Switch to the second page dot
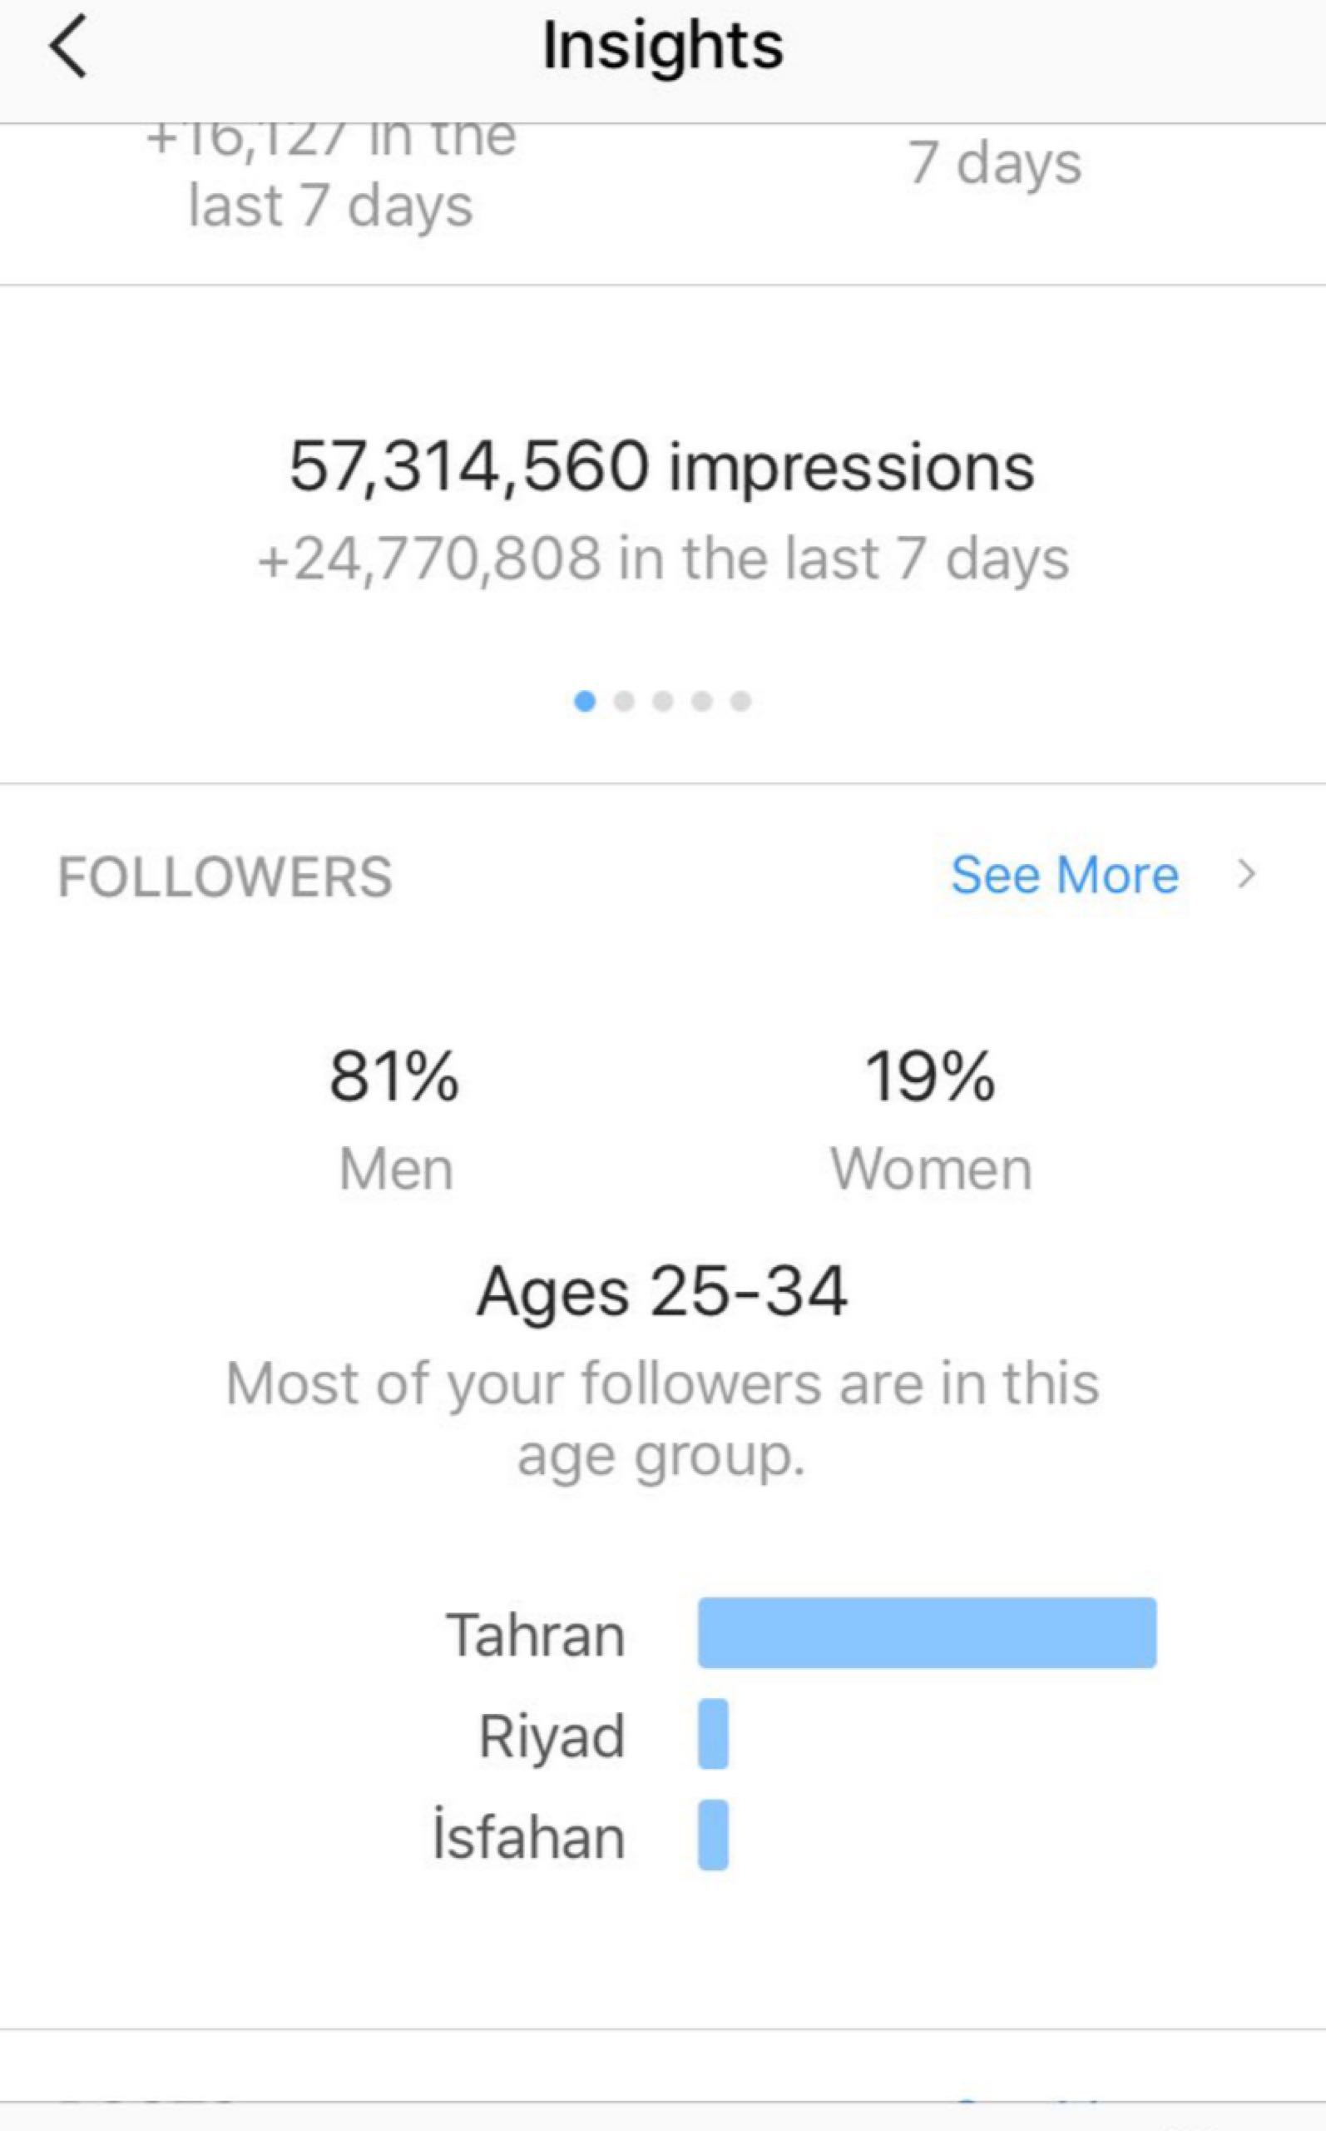This screenshot has width=1326, height=2131. point(625,701)
